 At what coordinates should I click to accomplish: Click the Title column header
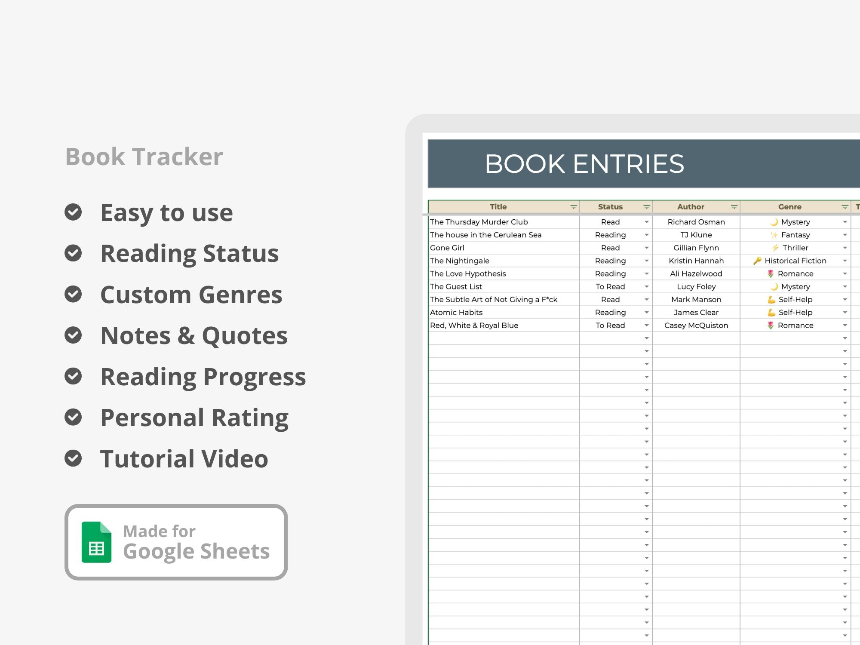tap(498, 207)
